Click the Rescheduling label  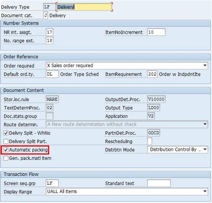(x=119, y=141)
